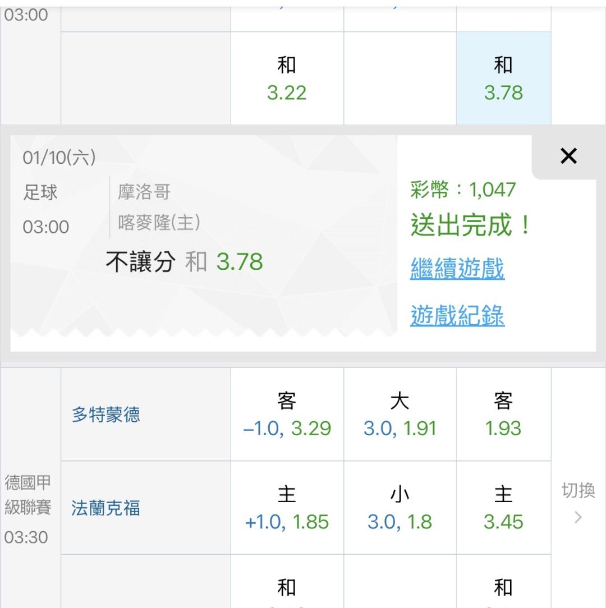
Task: Pick 主 handicap +1.0 odds 1.85
Action: coord(287,508)
